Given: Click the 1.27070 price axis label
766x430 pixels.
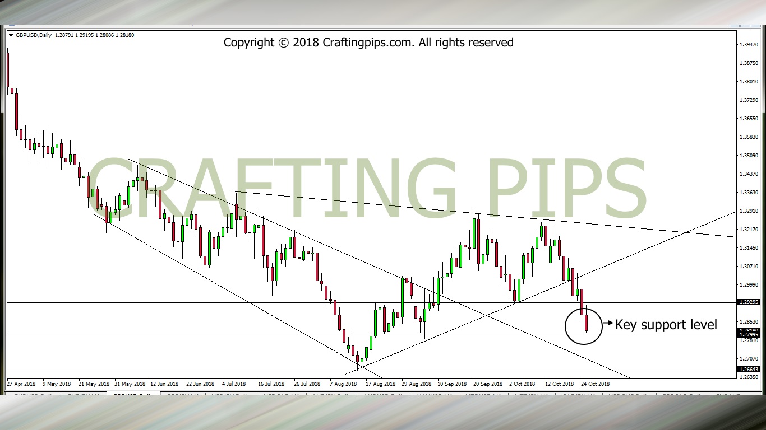Looking at the screenshot, I should pos(750,359).
